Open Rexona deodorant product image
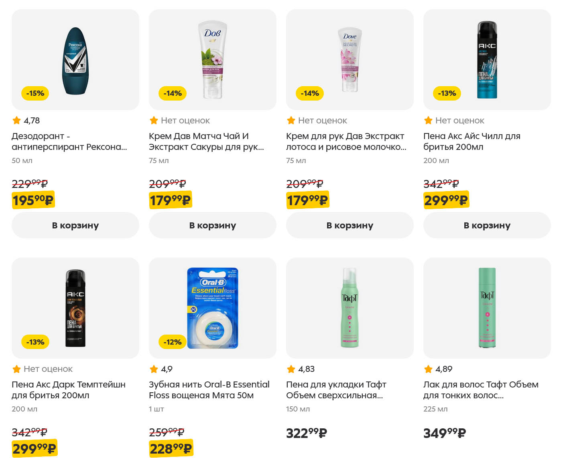Viewport: 561px width, 458px height. (75, 60)
